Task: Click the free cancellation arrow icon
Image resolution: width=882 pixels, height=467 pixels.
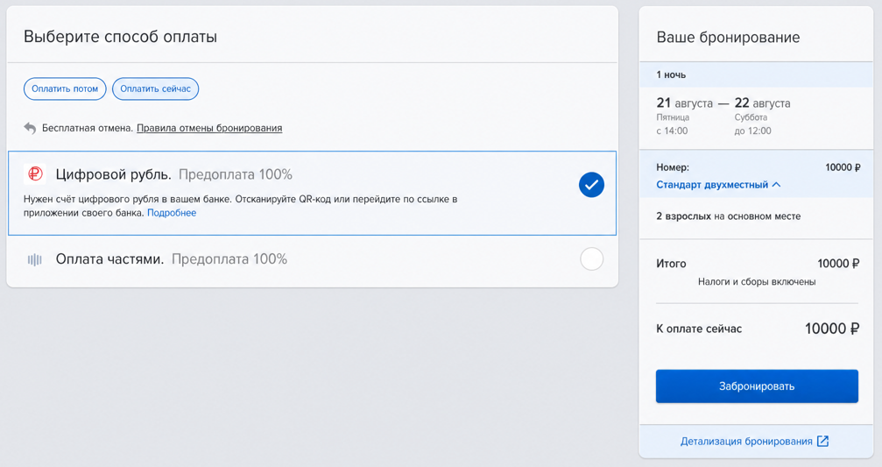Action: [30, 128]
